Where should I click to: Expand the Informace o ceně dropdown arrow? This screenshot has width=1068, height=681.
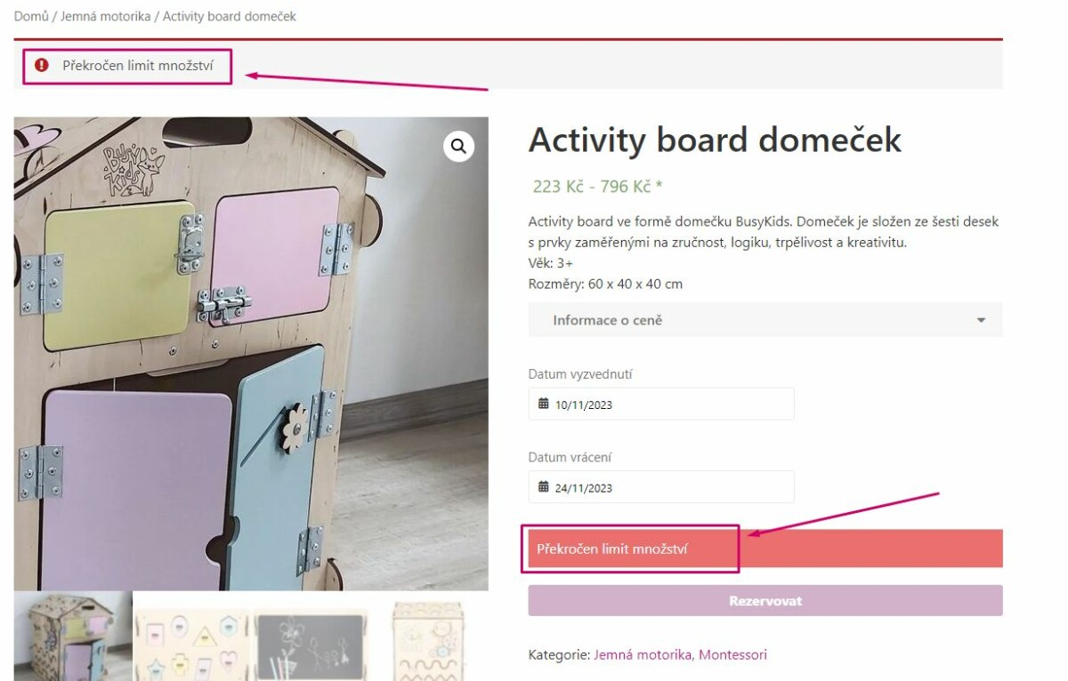click(981, 320)
